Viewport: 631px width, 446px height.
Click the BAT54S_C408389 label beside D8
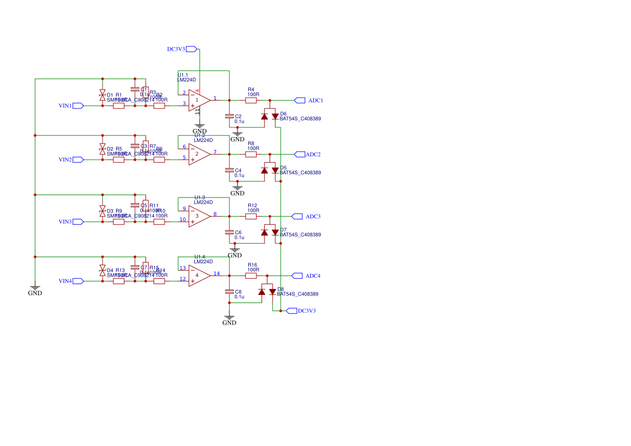297,294
